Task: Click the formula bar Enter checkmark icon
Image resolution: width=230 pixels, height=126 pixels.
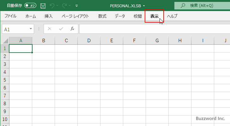Action: (x=61, y=29)
